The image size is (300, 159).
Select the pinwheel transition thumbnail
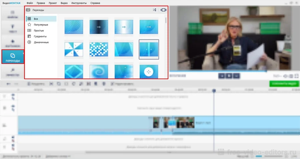coord(74,49)
